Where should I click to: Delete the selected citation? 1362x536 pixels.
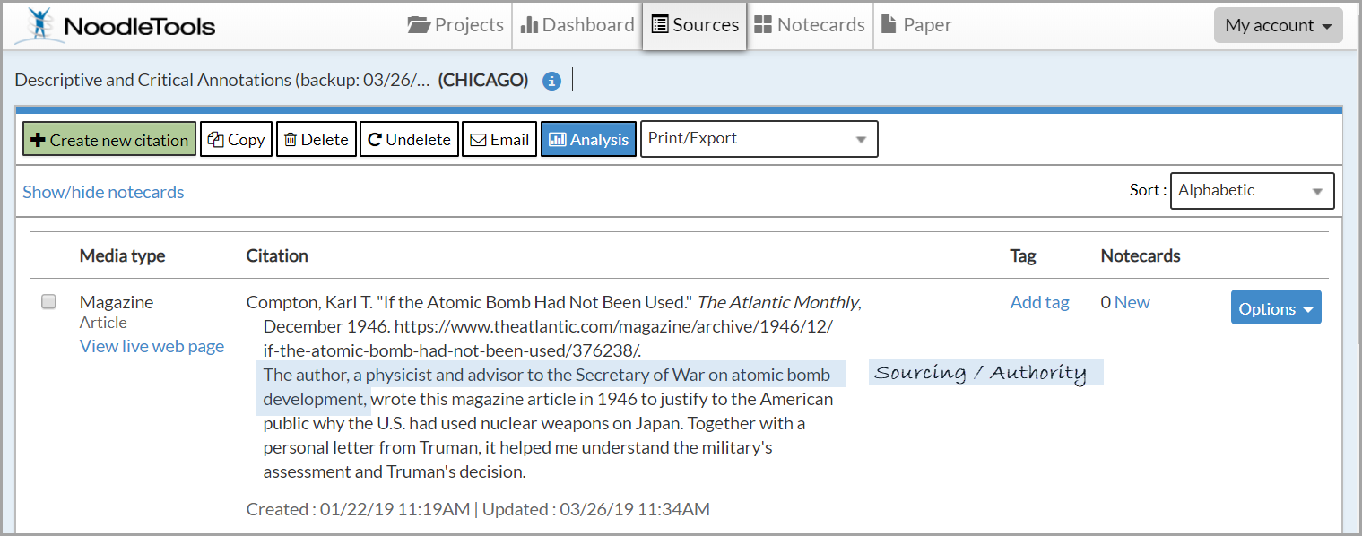pos(316,140)
